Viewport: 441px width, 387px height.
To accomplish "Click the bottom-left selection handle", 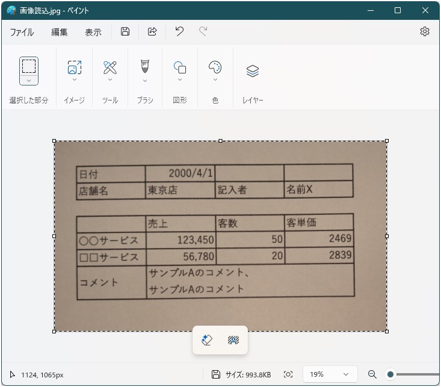I will [x=54, y=332].
